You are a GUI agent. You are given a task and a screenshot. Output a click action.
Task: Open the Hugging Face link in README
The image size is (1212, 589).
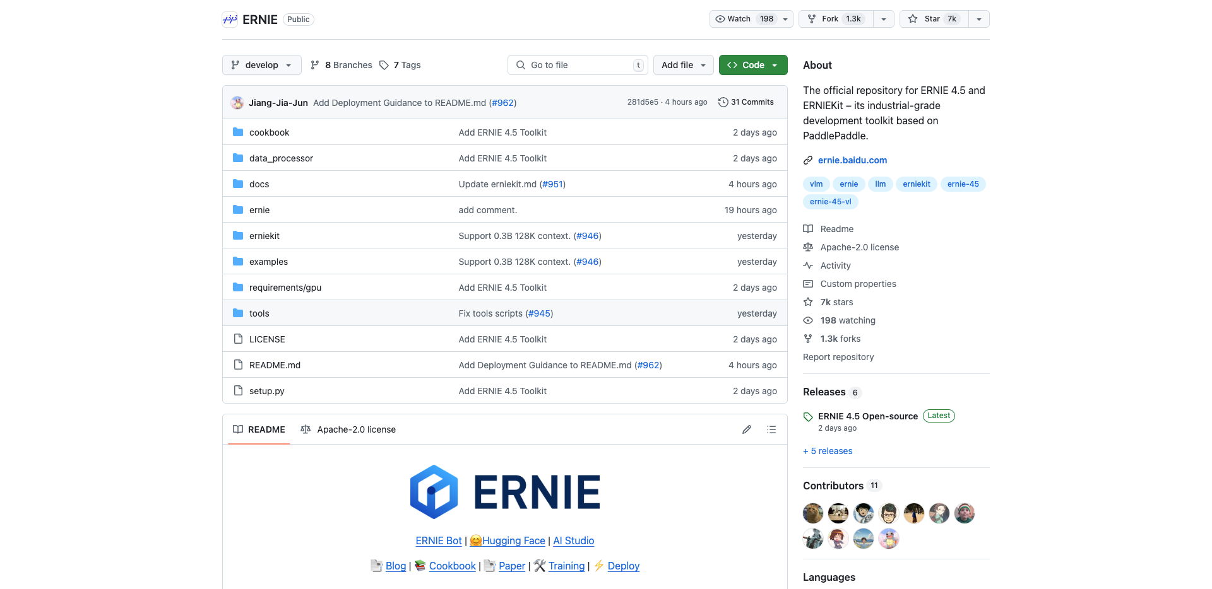tap(508, 540)
